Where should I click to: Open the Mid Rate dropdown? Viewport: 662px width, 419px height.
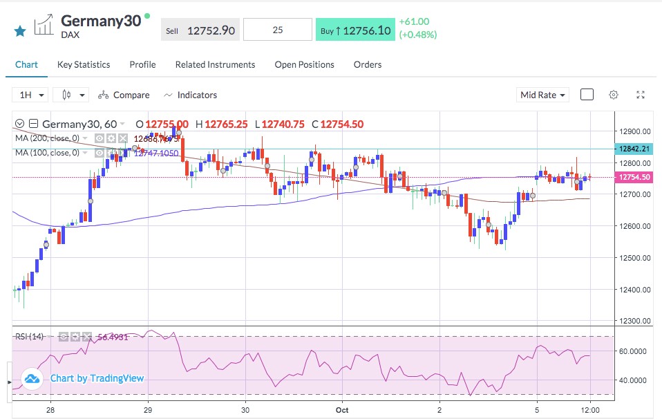point(542,95)
